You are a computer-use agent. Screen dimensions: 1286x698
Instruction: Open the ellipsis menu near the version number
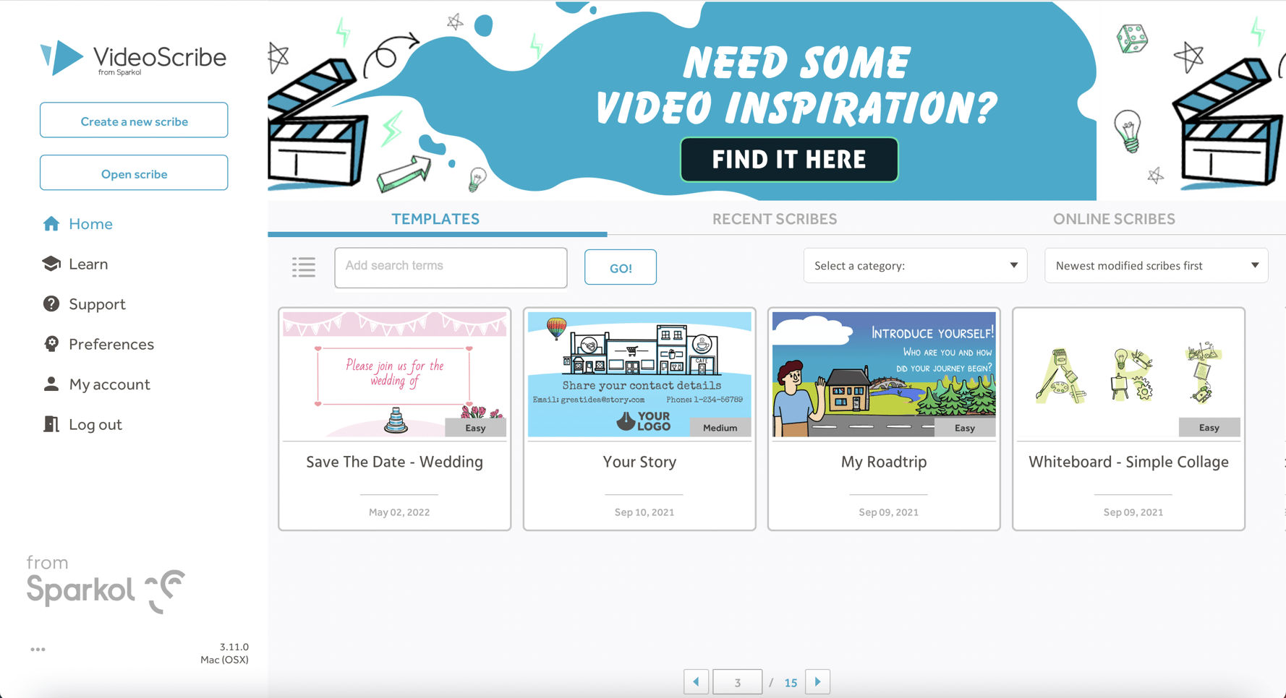[x=38, y=649]
